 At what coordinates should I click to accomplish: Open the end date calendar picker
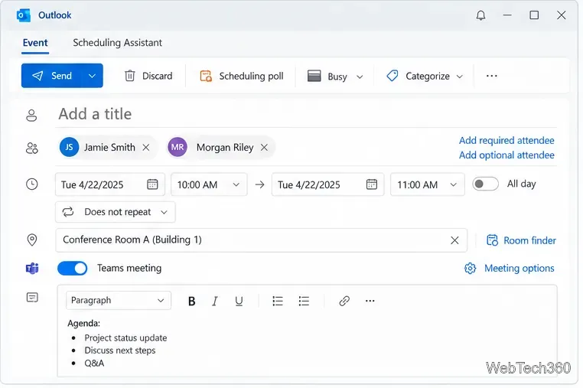[x=372, y=184]
